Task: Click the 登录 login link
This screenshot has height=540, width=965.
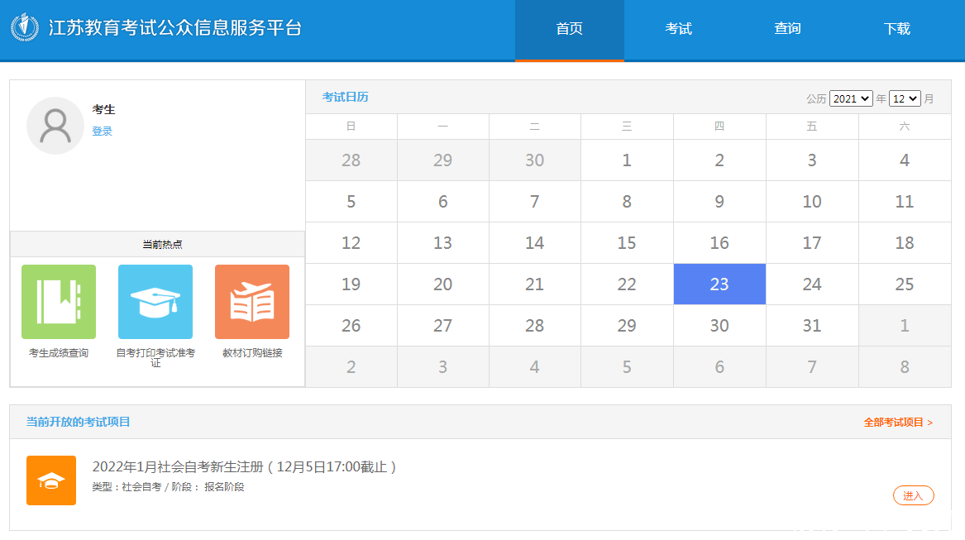Action: pyautogui.click(x=102, y=131)
